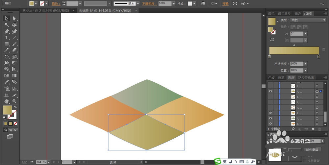Hide the green diamond sublayer
This screenshot has height=165, width=329.
pos(270,118)
